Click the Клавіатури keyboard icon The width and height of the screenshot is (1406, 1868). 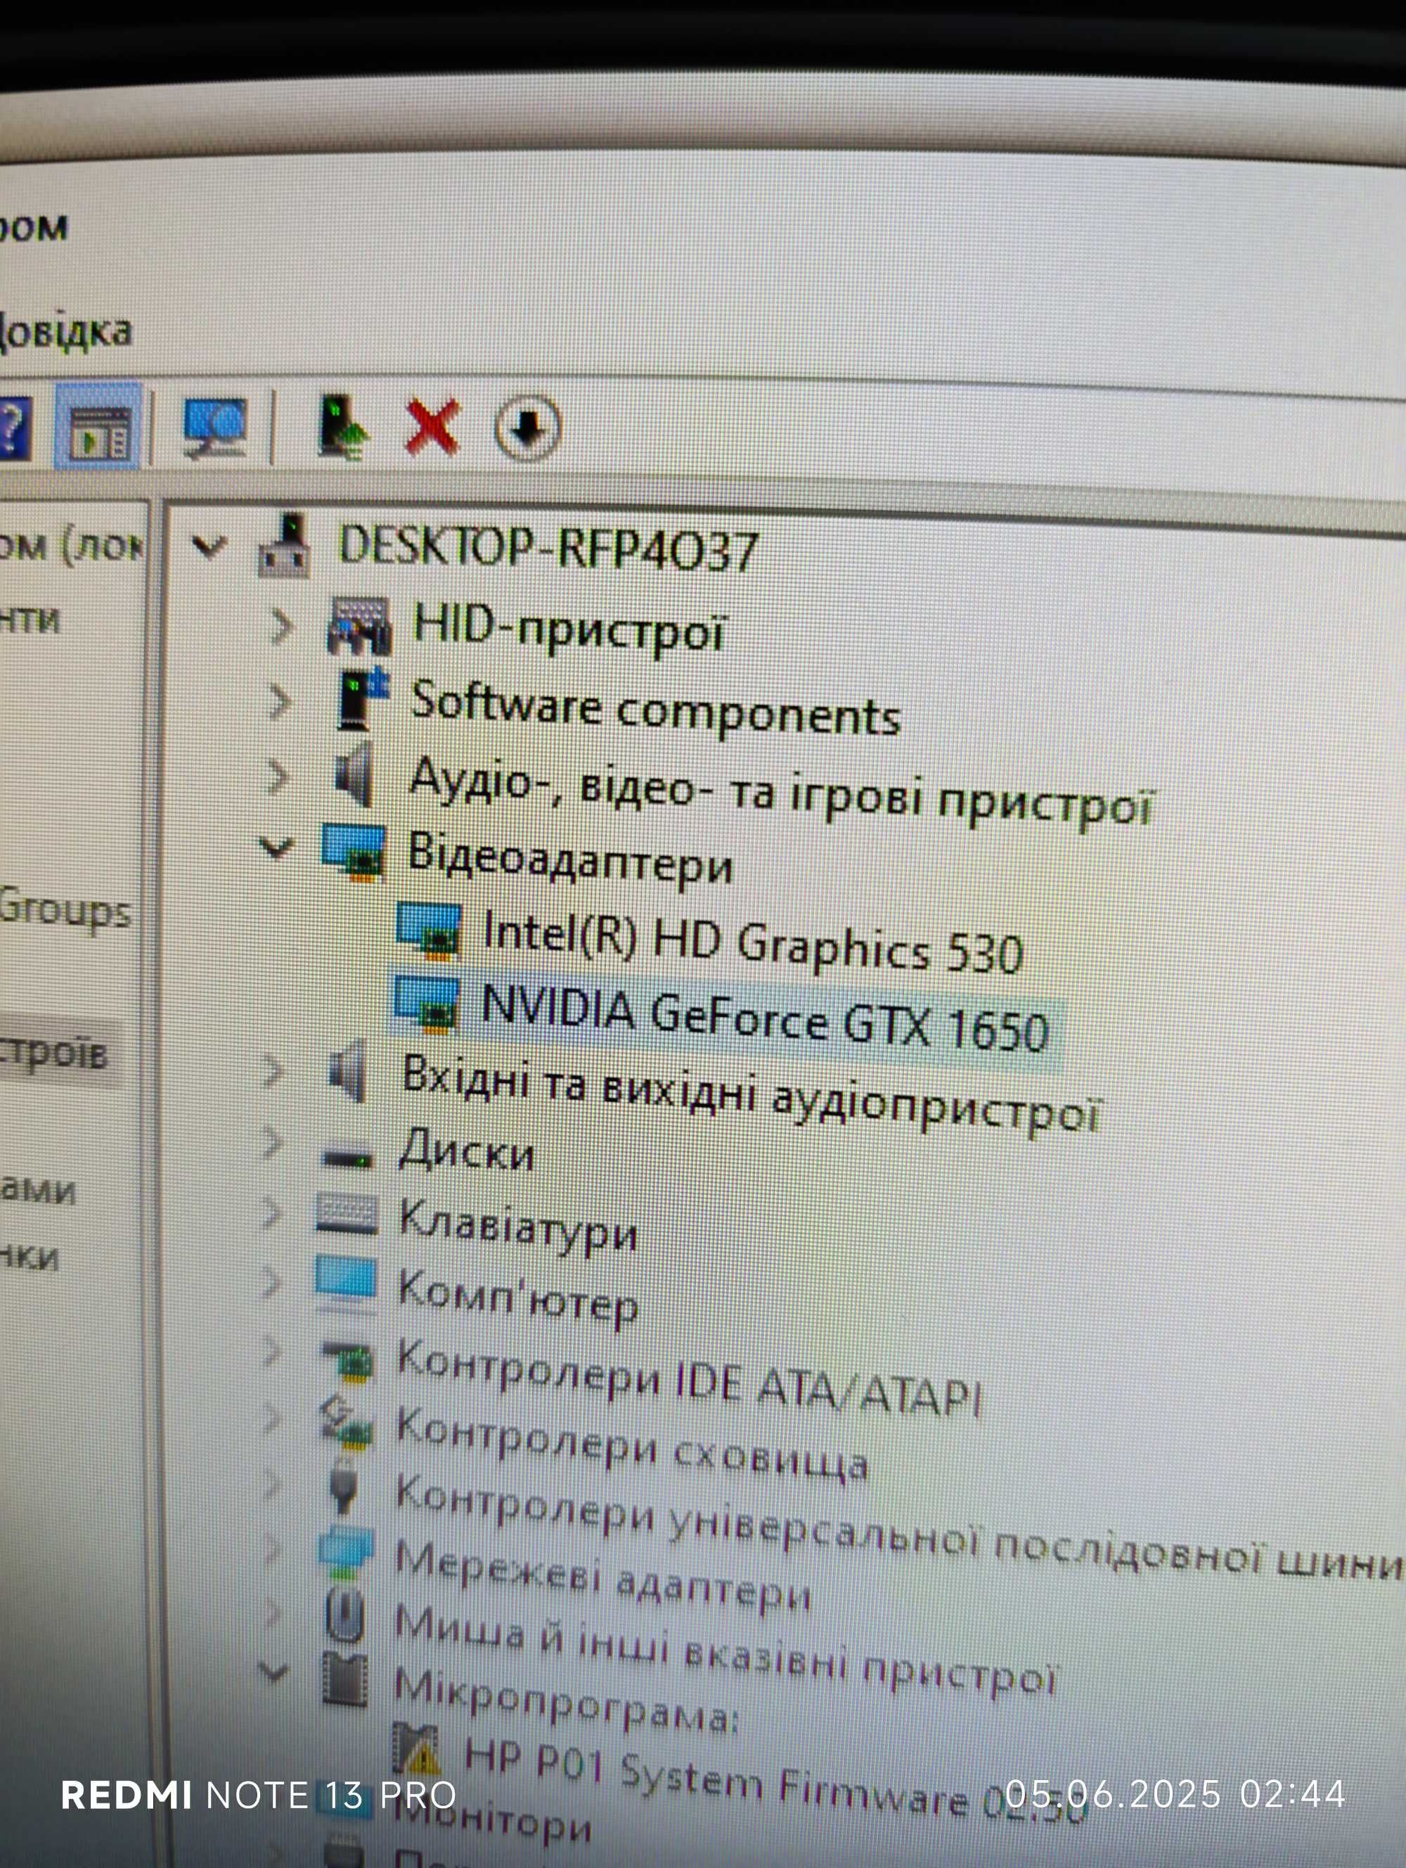pos(346,1215)
